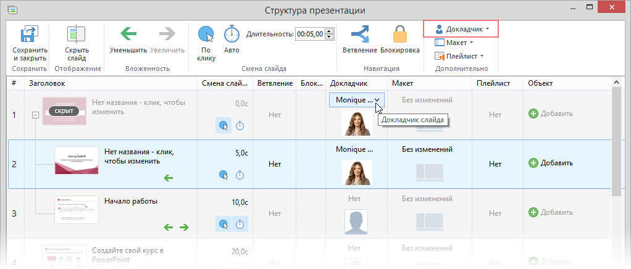Click the Объект column header
The height and width of the screenshot is (269, 631).
[567, 83]
